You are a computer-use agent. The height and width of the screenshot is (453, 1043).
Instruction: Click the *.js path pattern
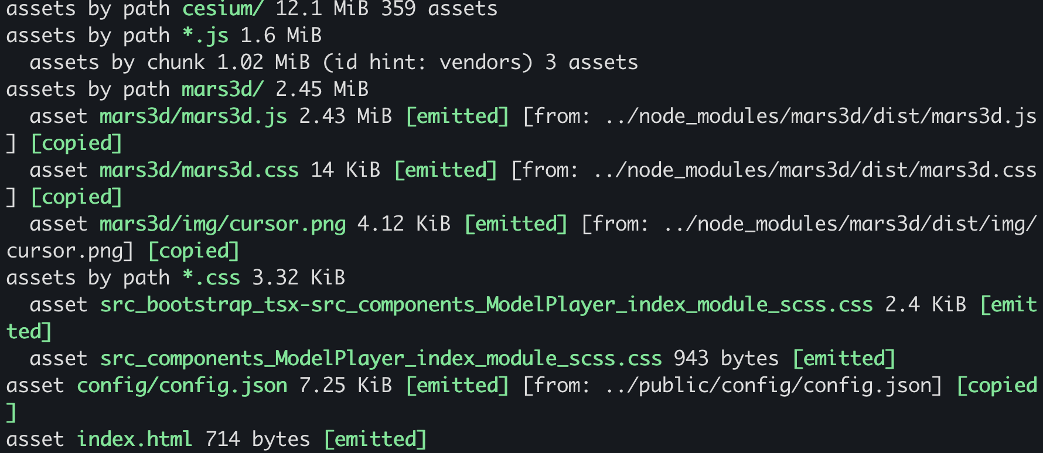[205, 36]
